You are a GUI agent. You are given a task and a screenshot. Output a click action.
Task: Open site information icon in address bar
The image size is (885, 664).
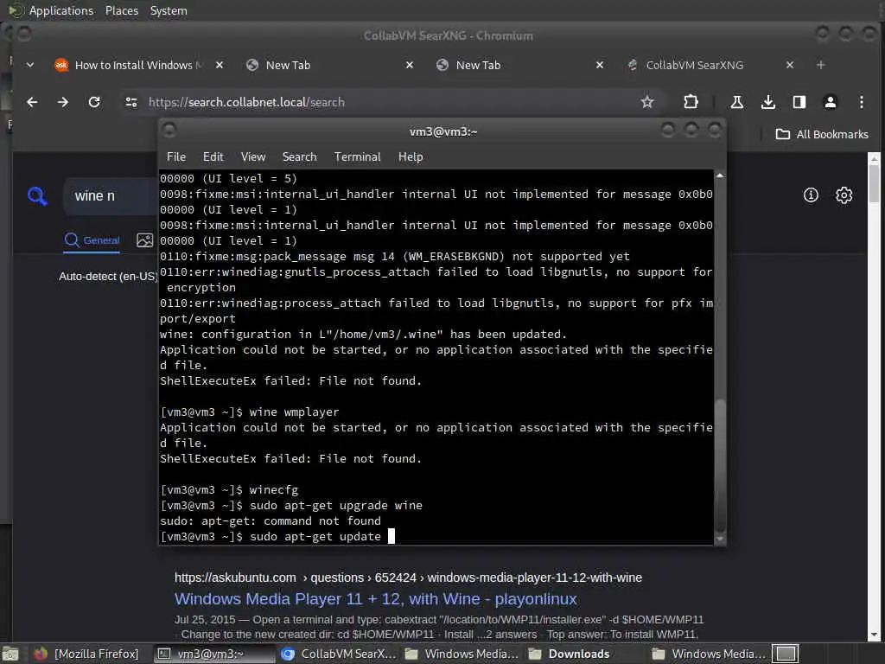click(131, 102)
